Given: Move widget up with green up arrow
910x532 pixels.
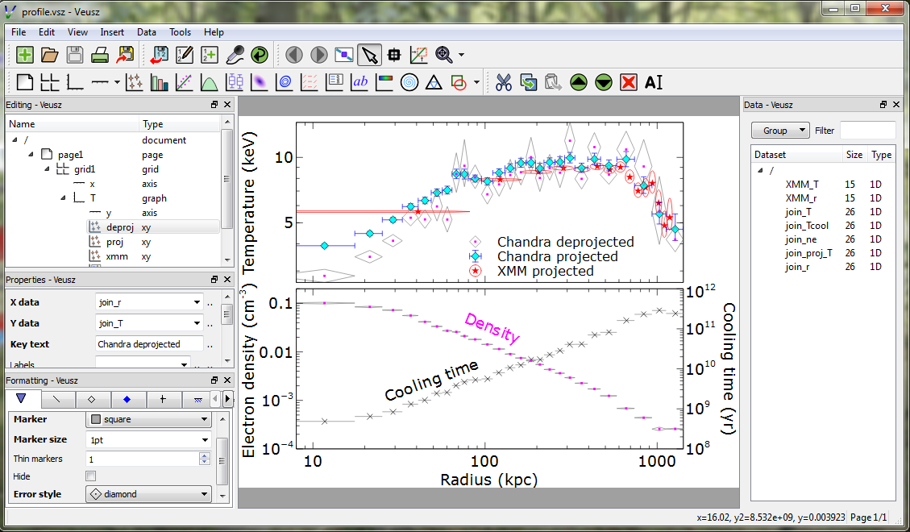Looking at the screenshot, I should [x=579, y=82].
